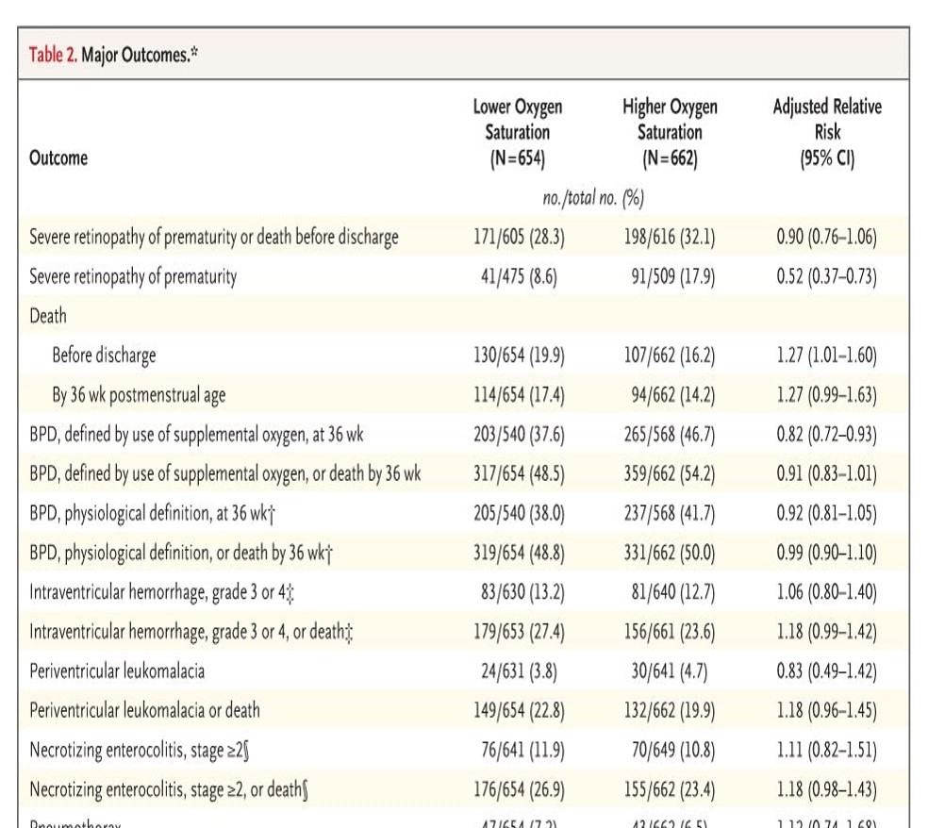
Task: Click 'By 36 wk postmenstrual age' label
Action: point(139,395)
